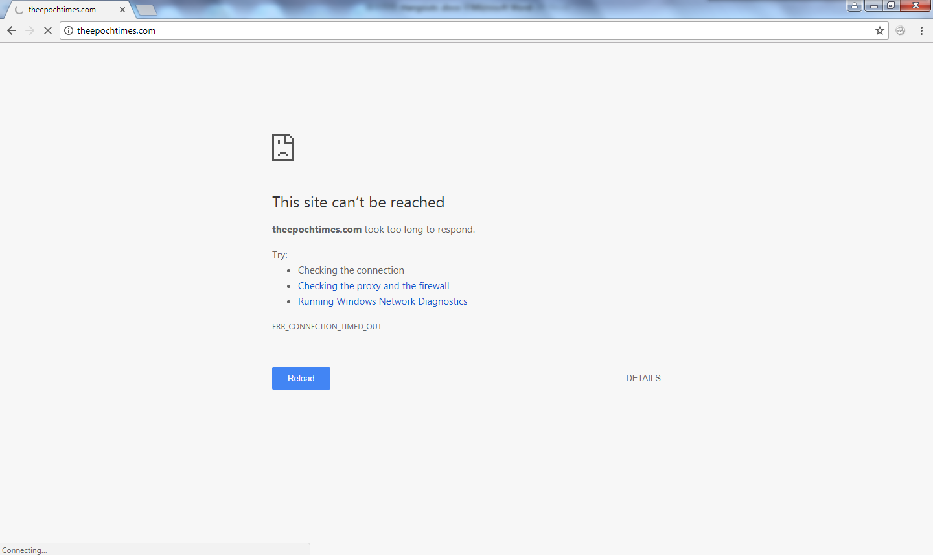The height and width of the screenshot is (555, 933).
Task: Click the 'Checking the connection' suggestion text
Action: (x=351, y=270)
